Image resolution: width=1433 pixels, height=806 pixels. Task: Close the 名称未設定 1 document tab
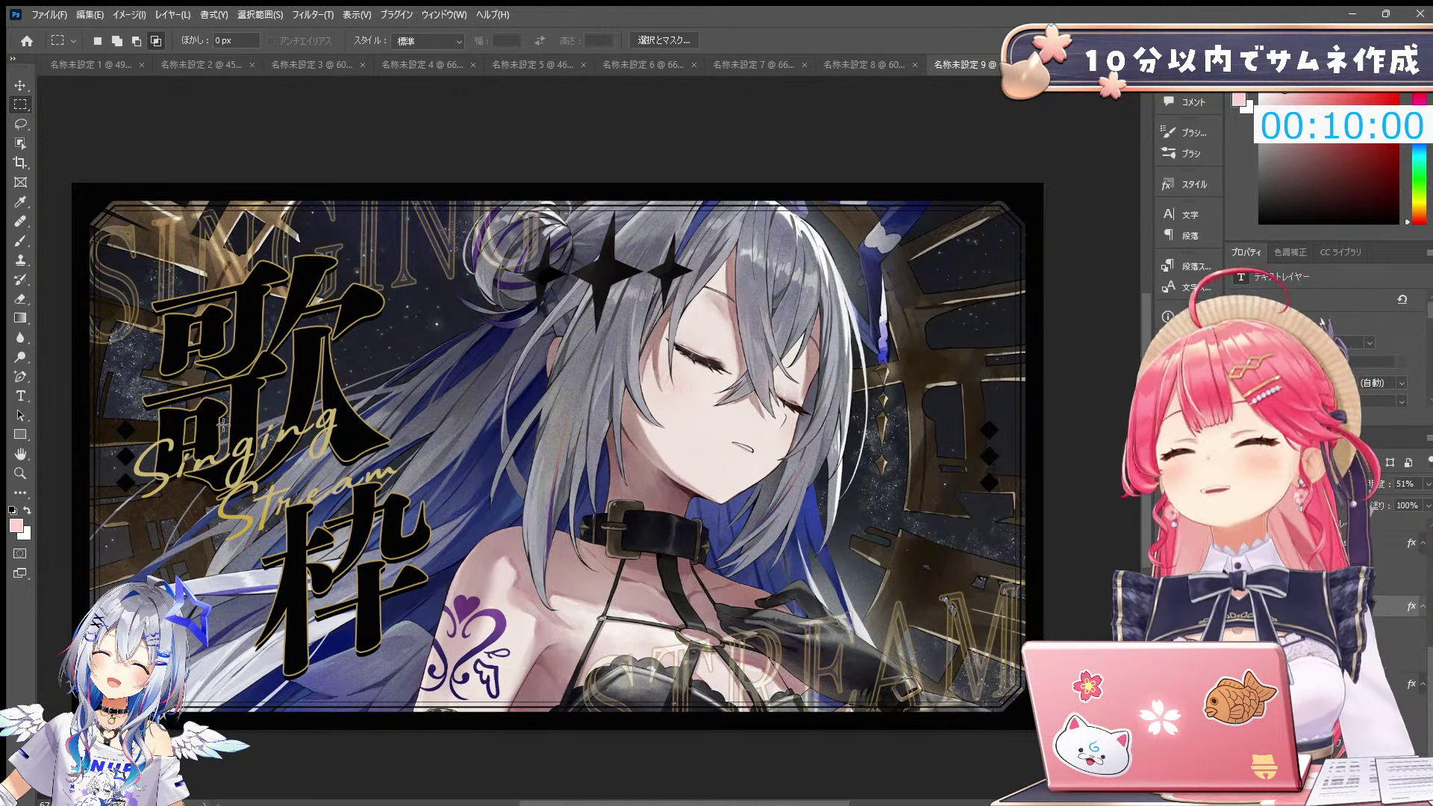(142, 65)
